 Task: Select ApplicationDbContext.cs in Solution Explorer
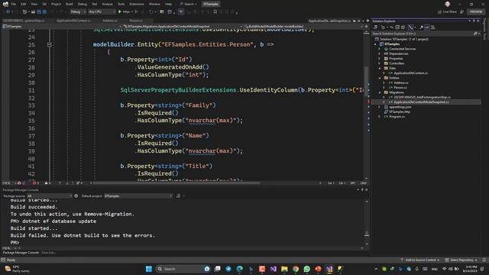410,73
